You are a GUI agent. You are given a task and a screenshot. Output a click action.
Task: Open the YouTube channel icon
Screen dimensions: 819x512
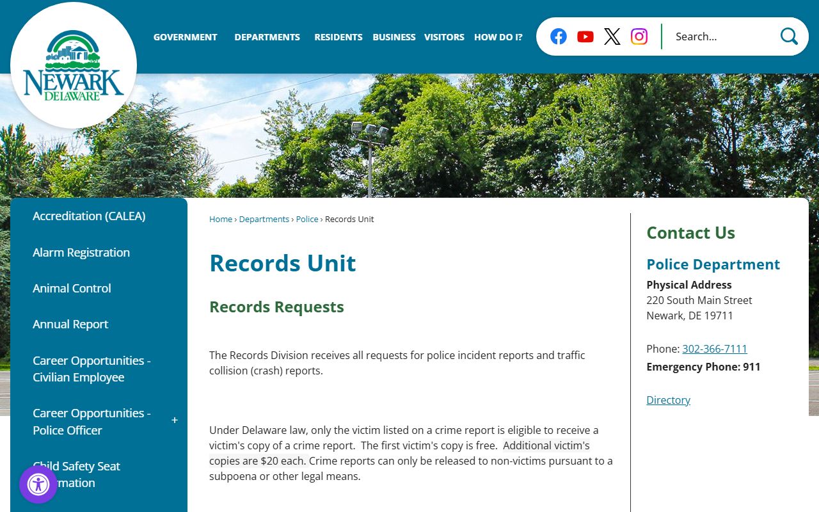(x=585, y=36)
